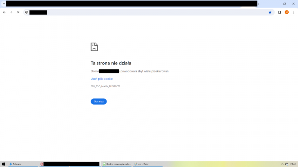Click the sad page error icon
The image size is (298, 167).
coord(94,47)
